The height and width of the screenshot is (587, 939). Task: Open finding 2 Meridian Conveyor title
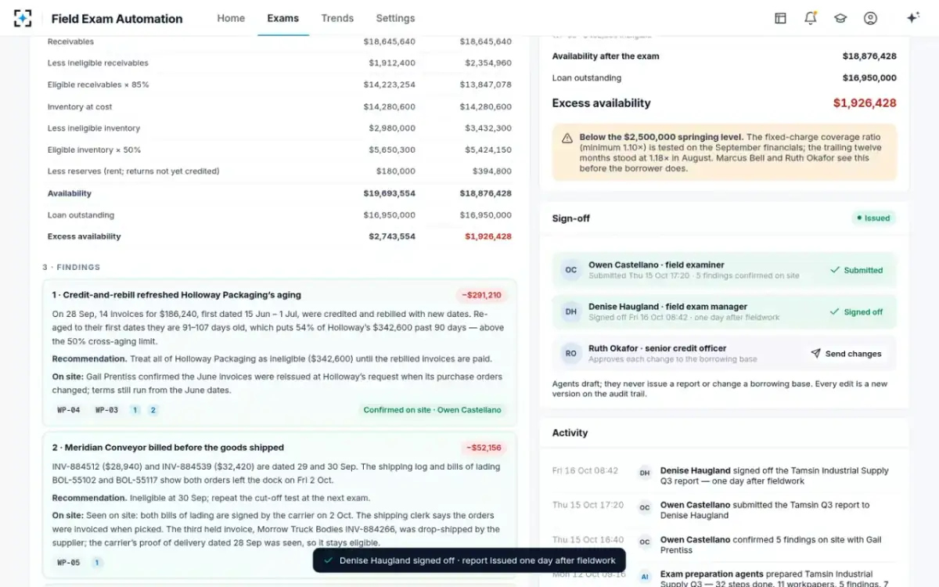click(x=168, y=448)
